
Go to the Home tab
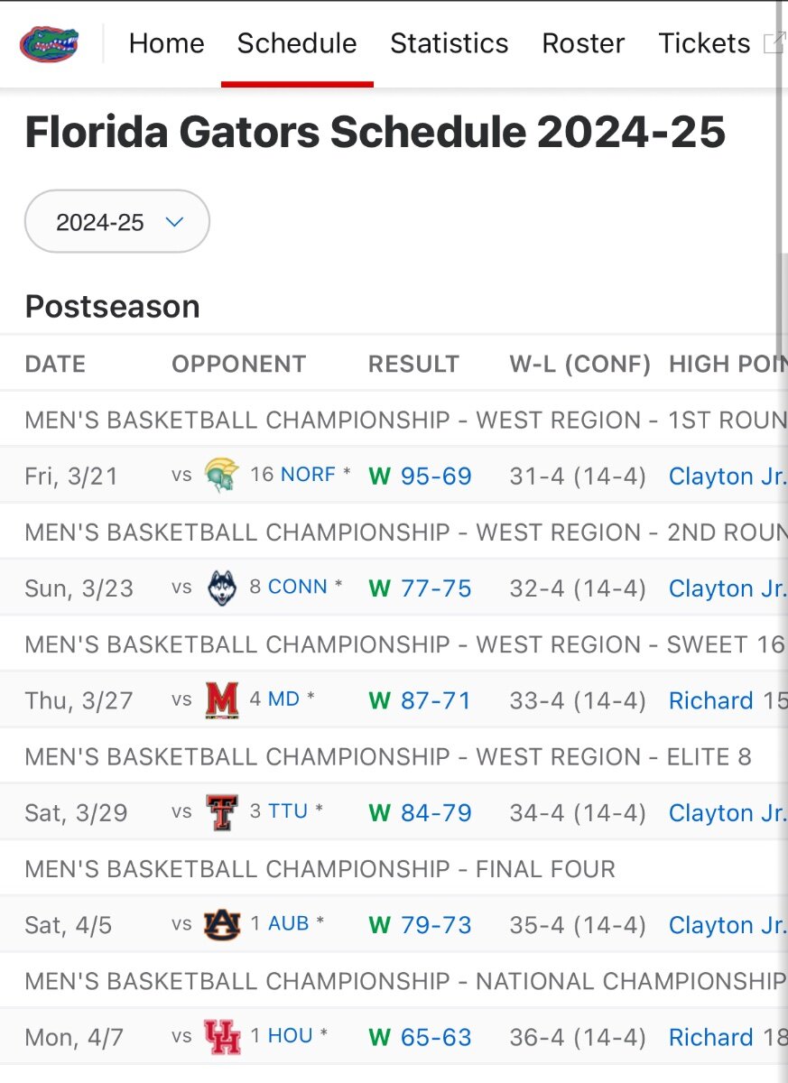[x=166, y=43]
